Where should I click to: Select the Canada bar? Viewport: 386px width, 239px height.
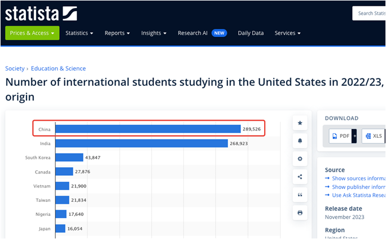point(64,172)
